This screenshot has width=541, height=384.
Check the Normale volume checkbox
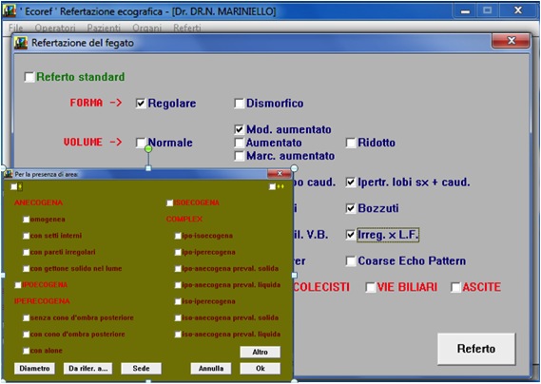[x=141, y=143]
